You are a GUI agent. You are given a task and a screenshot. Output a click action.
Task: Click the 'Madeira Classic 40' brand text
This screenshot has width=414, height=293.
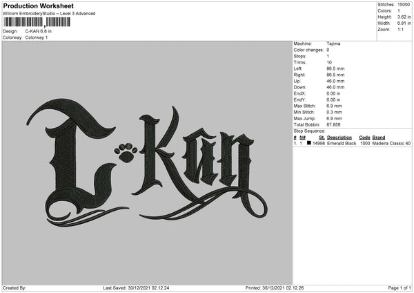point(391,143)
